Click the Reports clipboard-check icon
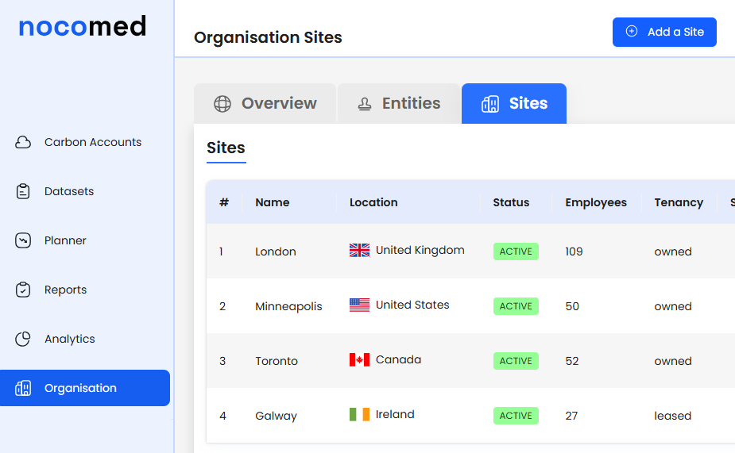735x453 pixels. 23,290
